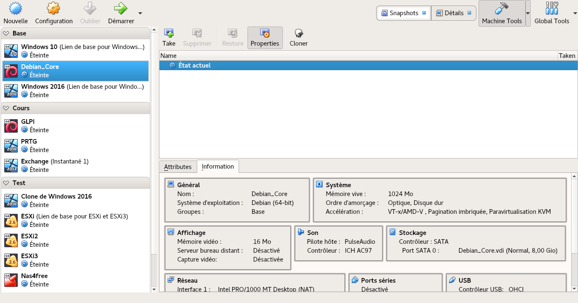Click the Intel PRO/1000 MT Desktop (NAT) value
Screen dimensions: 578x303
(x=266, y=289)
